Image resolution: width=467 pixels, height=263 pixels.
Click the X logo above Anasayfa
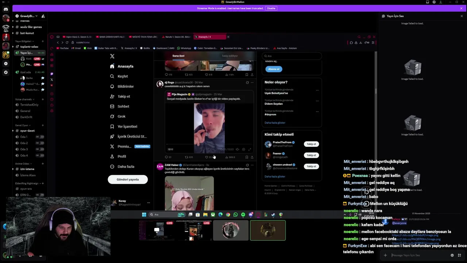point(112,56)
